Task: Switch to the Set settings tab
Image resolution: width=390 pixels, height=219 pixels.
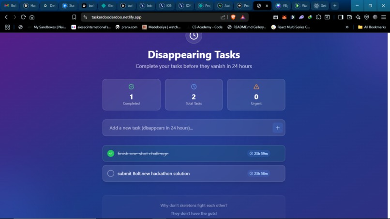Action: 320,6
